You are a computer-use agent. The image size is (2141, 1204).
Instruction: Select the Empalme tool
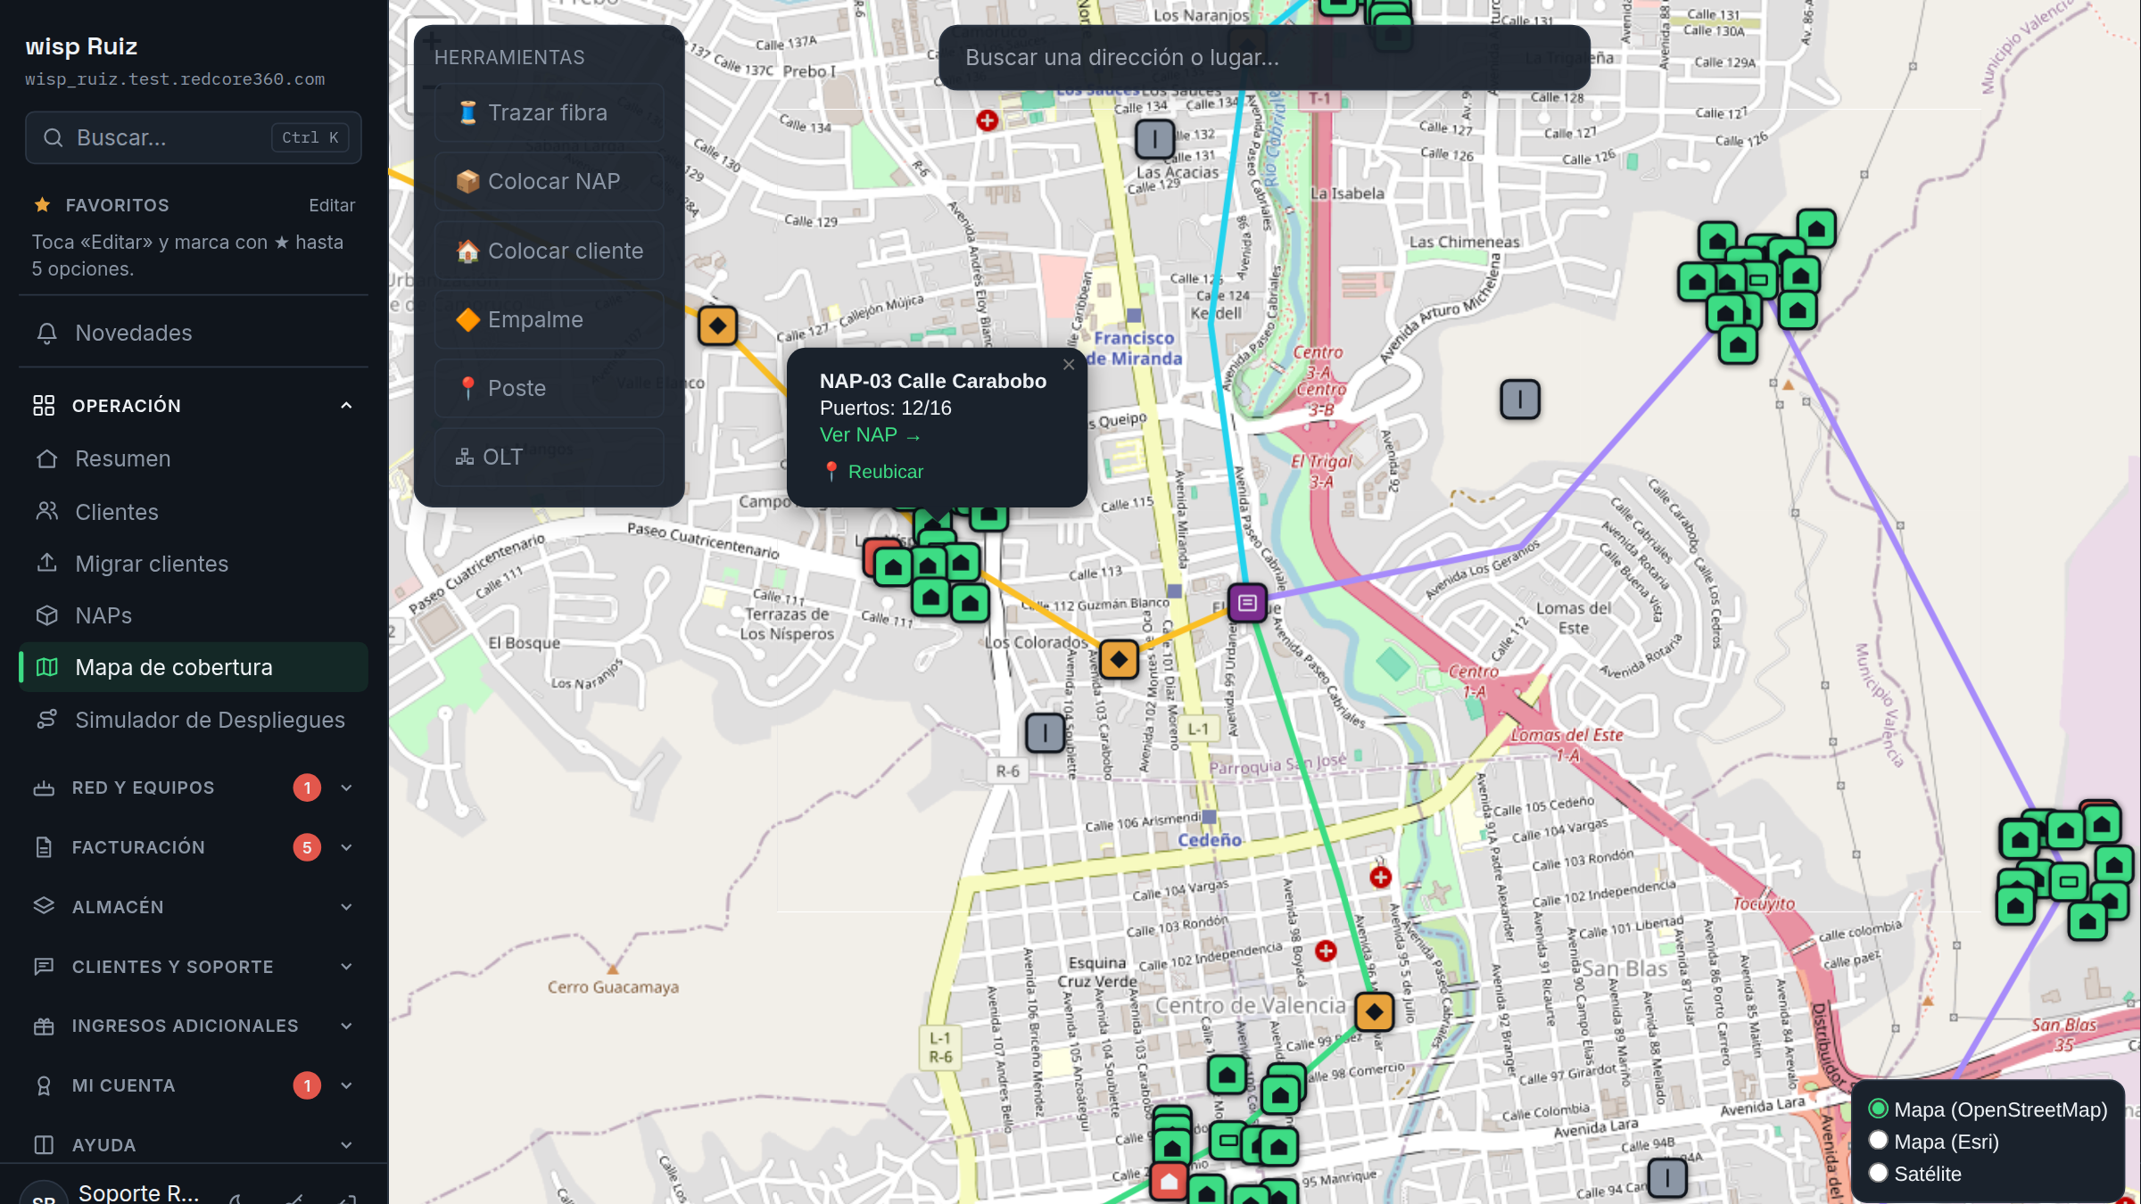[x=549, y=319]
